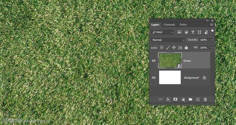This screenshot has height=125, width=236.
Task: Hide the Background layer
Action: click(154, 78)
